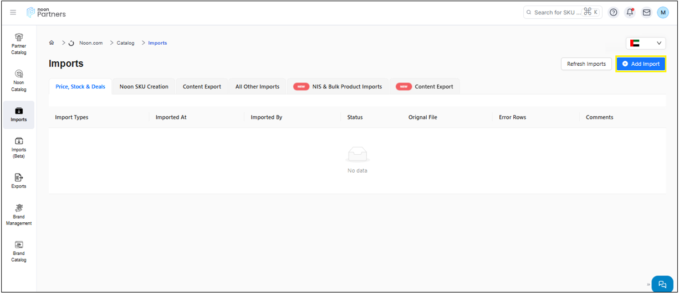Open Partner Catalog in sidebar
Image resolution: width=679 pixels, height=293 pixels.
pyautogui.click(x=19, y=44)
